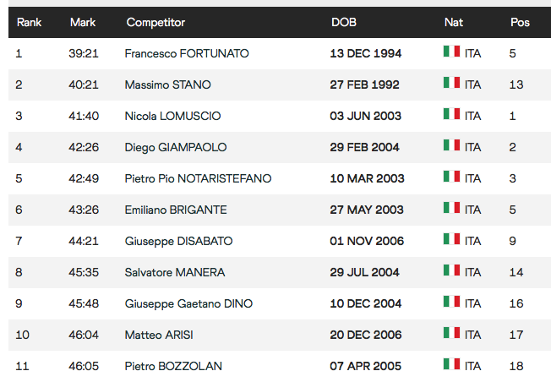Image resolution: width=551 pixels, height=382 pixels.
Task: Click the DOB column header
Action: 344,23
